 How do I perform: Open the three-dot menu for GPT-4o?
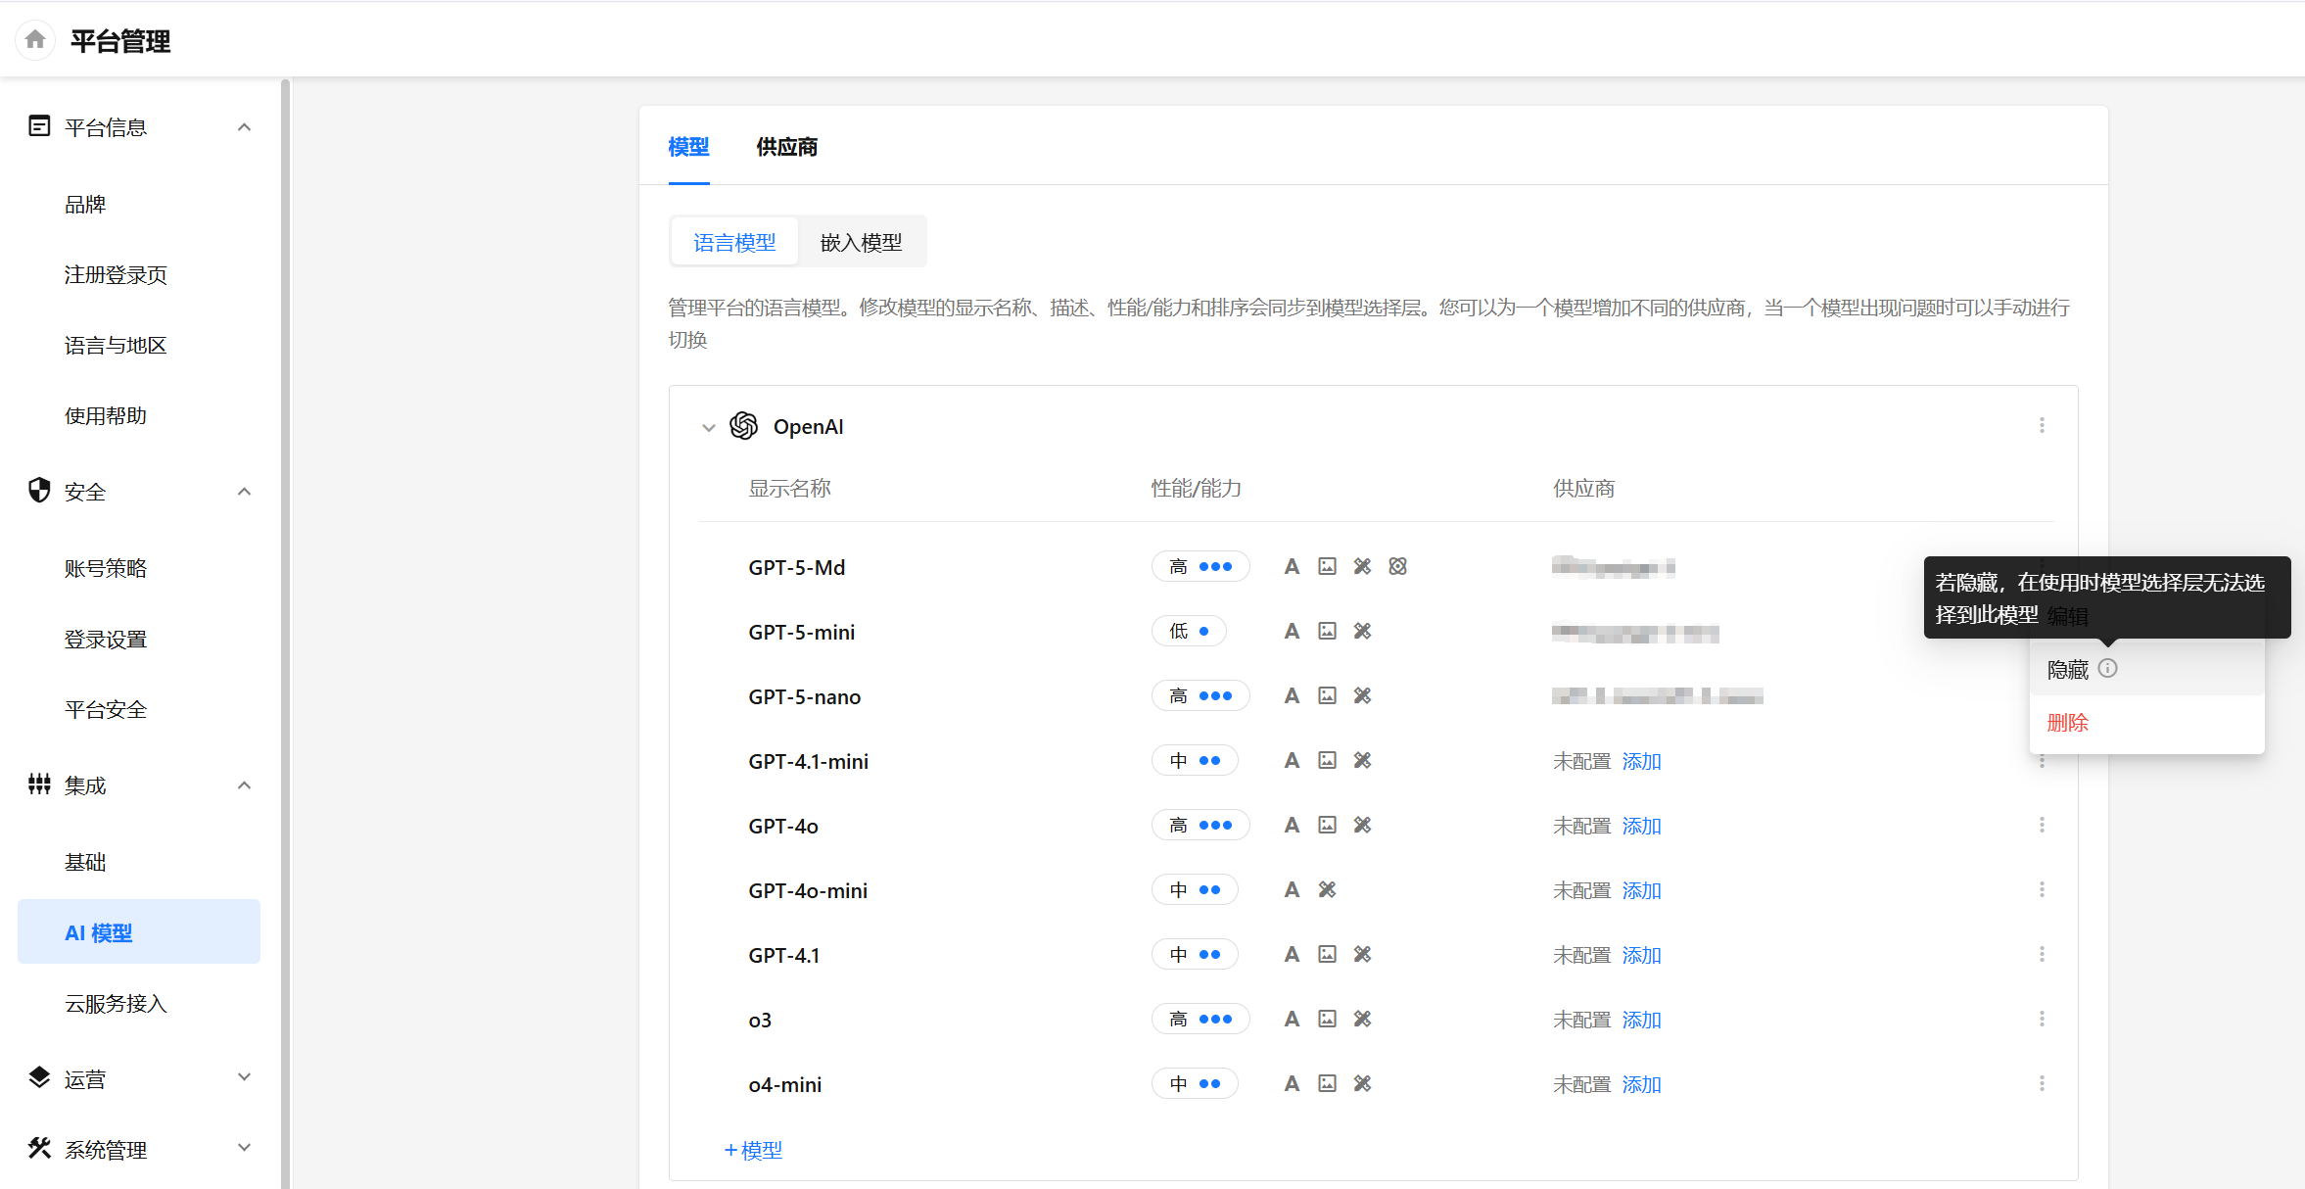2042,825
